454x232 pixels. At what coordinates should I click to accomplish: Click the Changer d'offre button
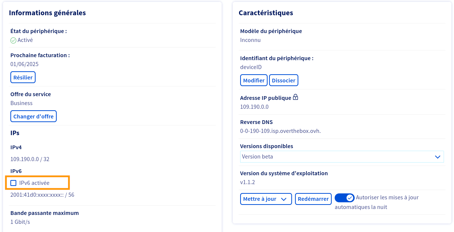pyautogui.click(x=33, y=117)
